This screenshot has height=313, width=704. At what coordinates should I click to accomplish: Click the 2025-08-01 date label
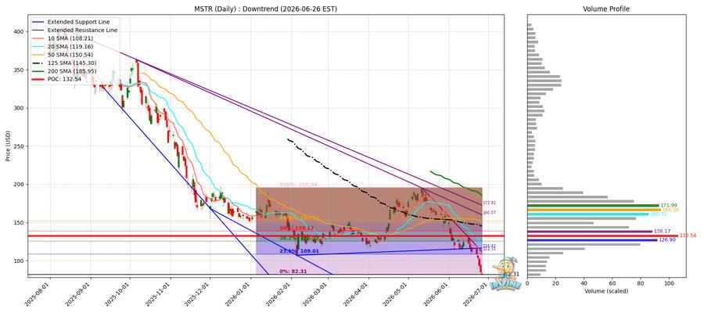pyautogui.click(x=38, y=293)
